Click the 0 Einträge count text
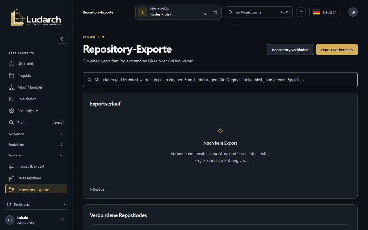 coord(97,189)
